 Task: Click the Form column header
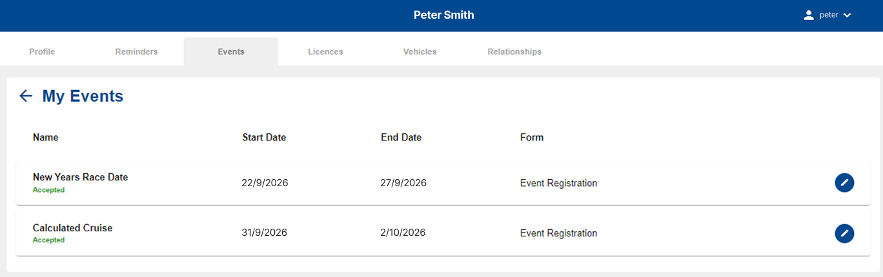532,137
